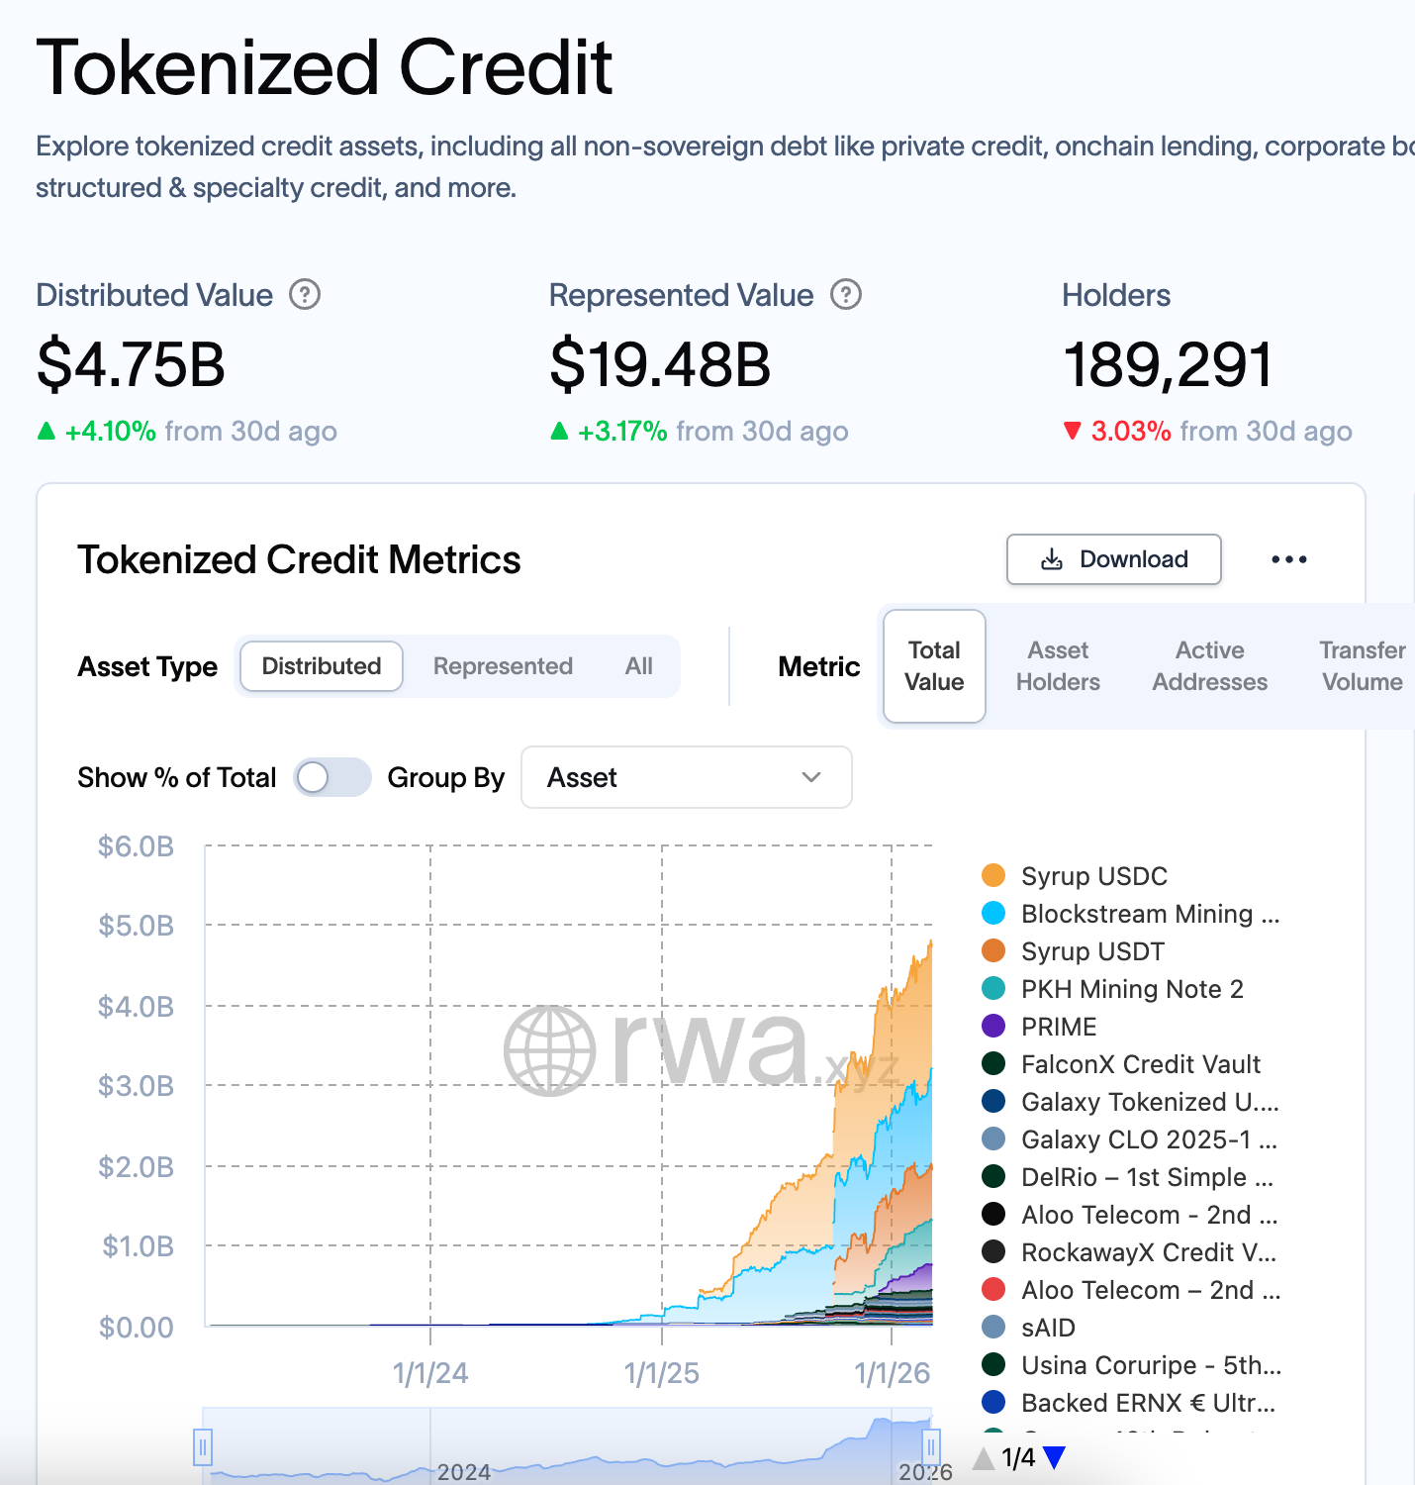1415x1485 pixels.
Task: Click the +4.10% from 30d ago text
Action: pyautogui.click(x=201, y=432)
